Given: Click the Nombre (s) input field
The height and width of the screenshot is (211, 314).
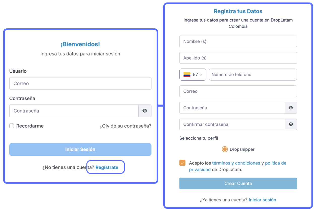Looking at the screenshot, I should coord(238,41).
